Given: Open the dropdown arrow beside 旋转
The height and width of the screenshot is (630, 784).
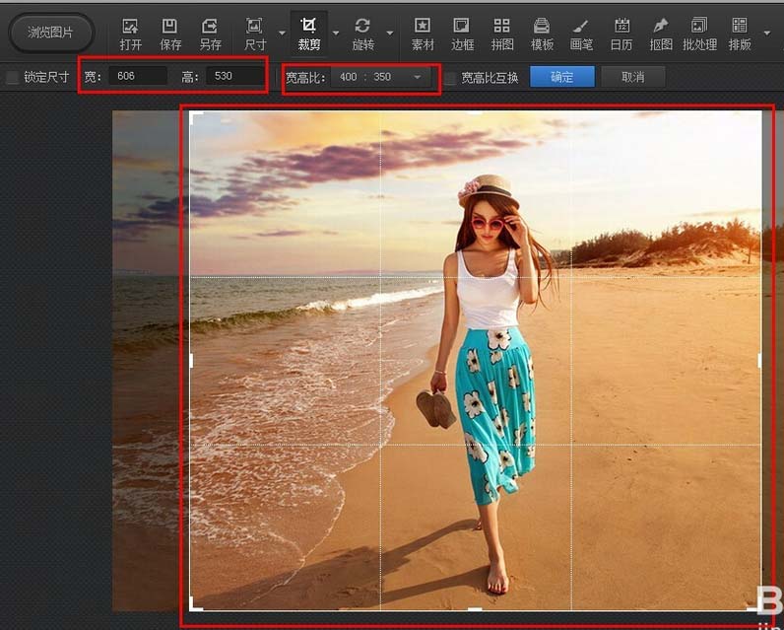Looking at the screenshot, I should (390, 34).
